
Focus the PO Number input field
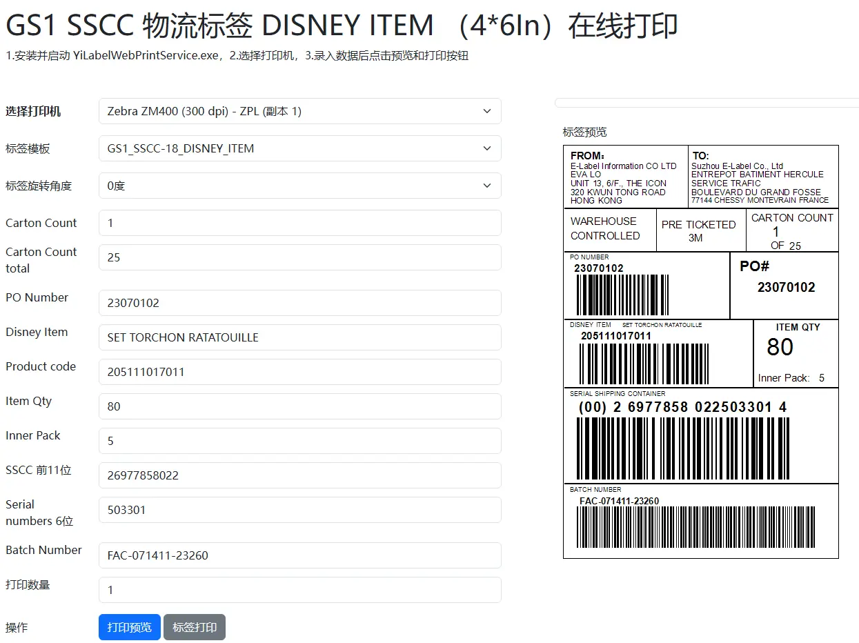click(x=299, y=303)
